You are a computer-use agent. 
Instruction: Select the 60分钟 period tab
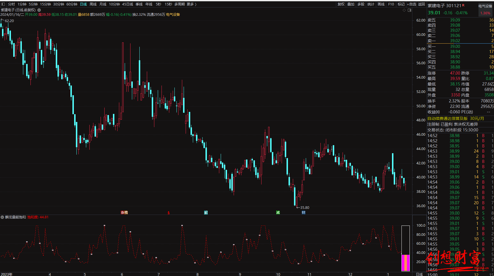point(72,4)
